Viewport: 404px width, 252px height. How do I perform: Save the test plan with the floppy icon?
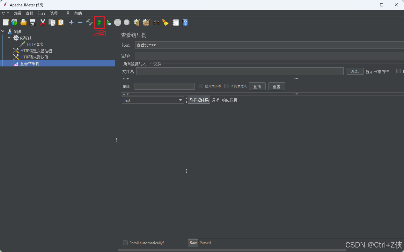click(32, 22)
